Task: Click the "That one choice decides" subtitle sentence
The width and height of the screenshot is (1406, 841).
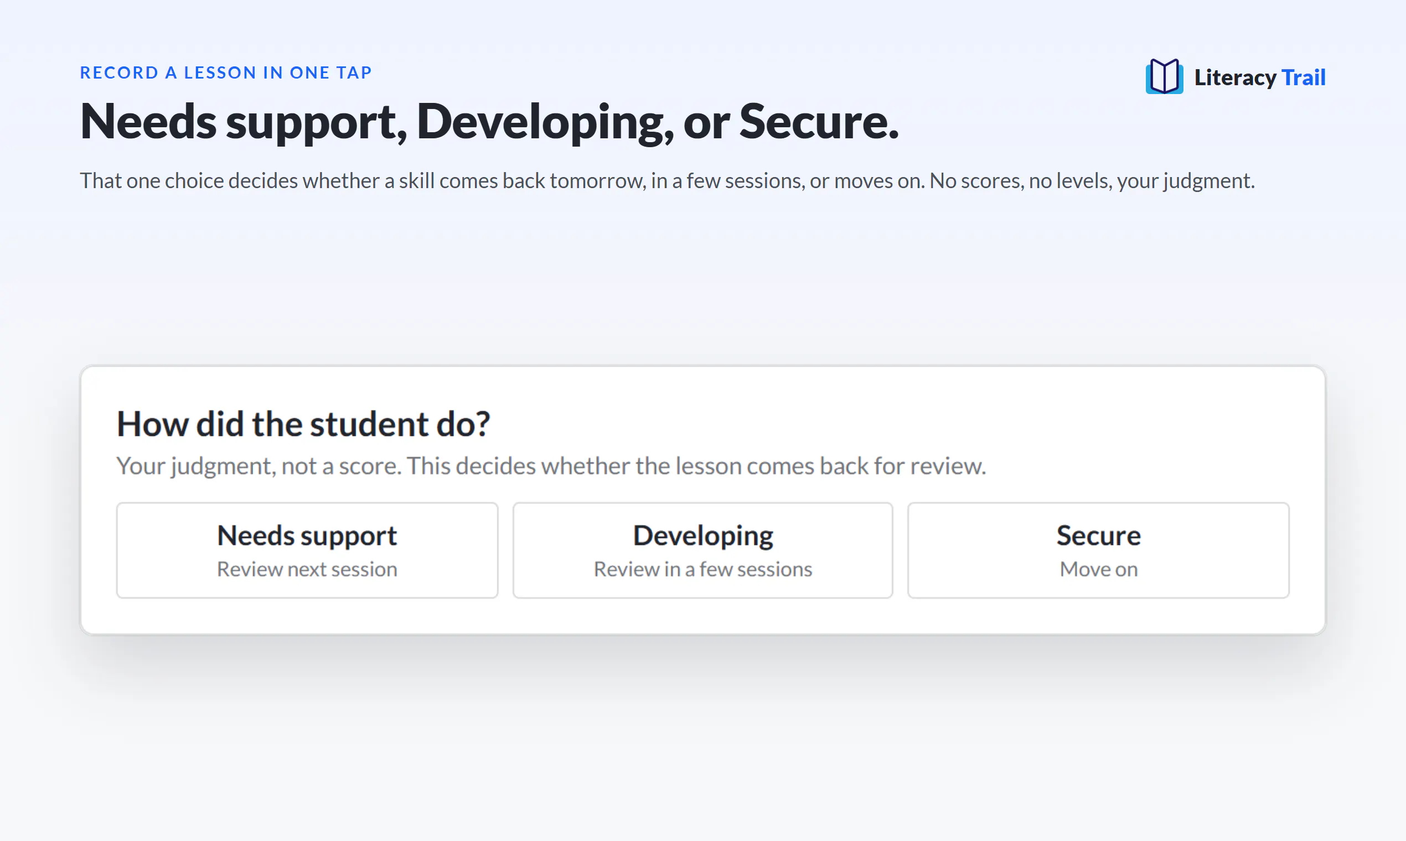Action: click(x=667, y=181)
